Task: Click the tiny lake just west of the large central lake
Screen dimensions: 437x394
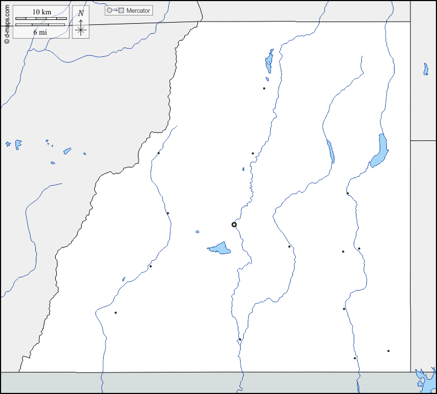Action: click(x=198, y=232)
